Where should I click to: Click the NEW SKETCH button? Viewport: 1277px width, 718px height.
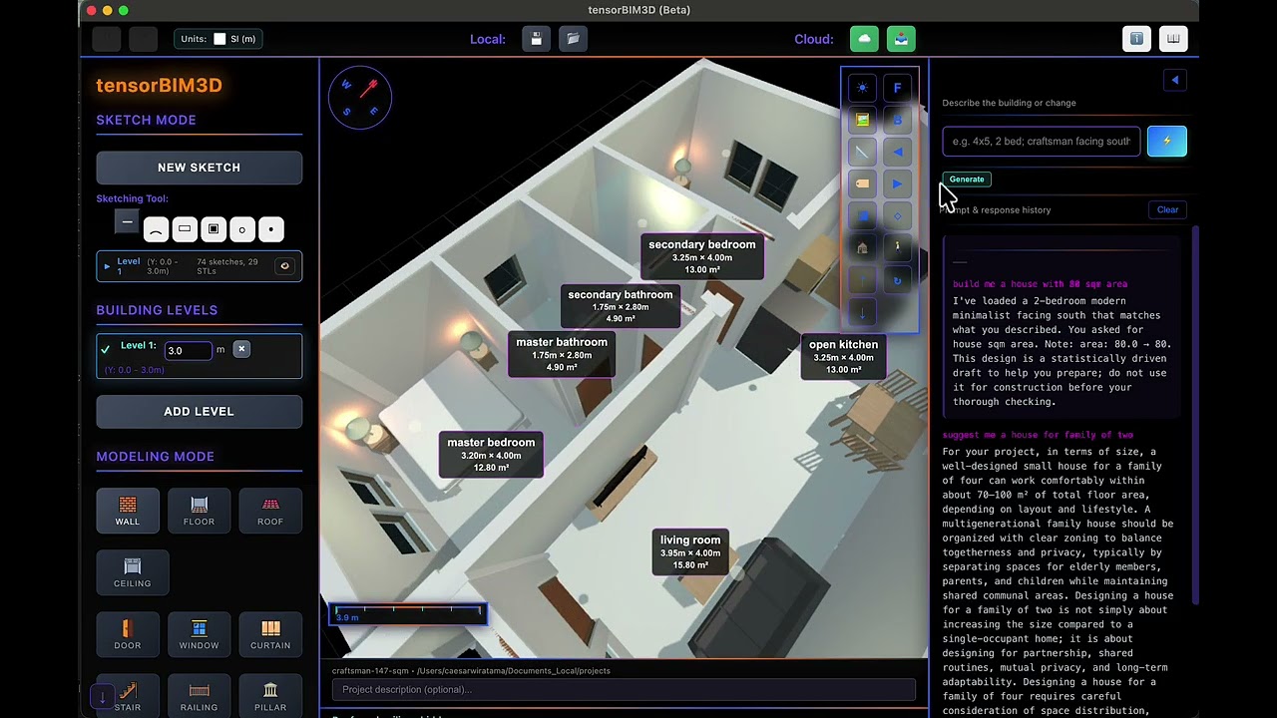199,168
